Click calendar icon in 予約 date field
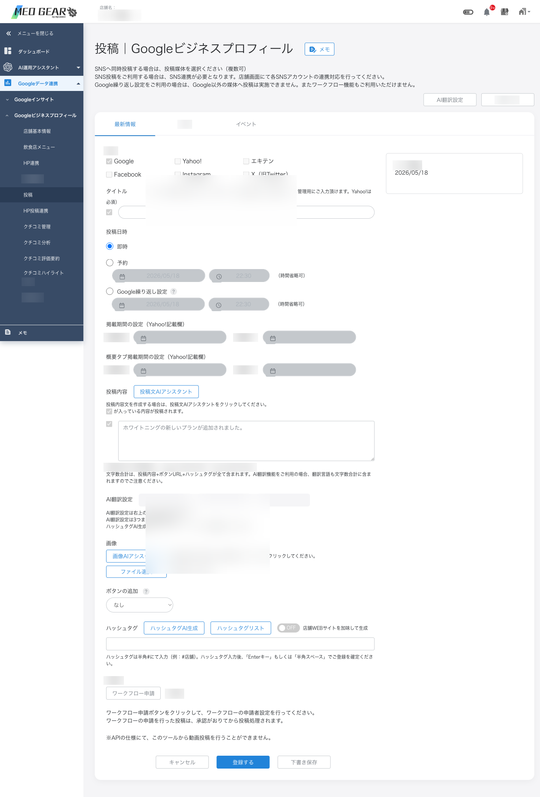This screenshot has width=540, height=797. pos(122,277)
